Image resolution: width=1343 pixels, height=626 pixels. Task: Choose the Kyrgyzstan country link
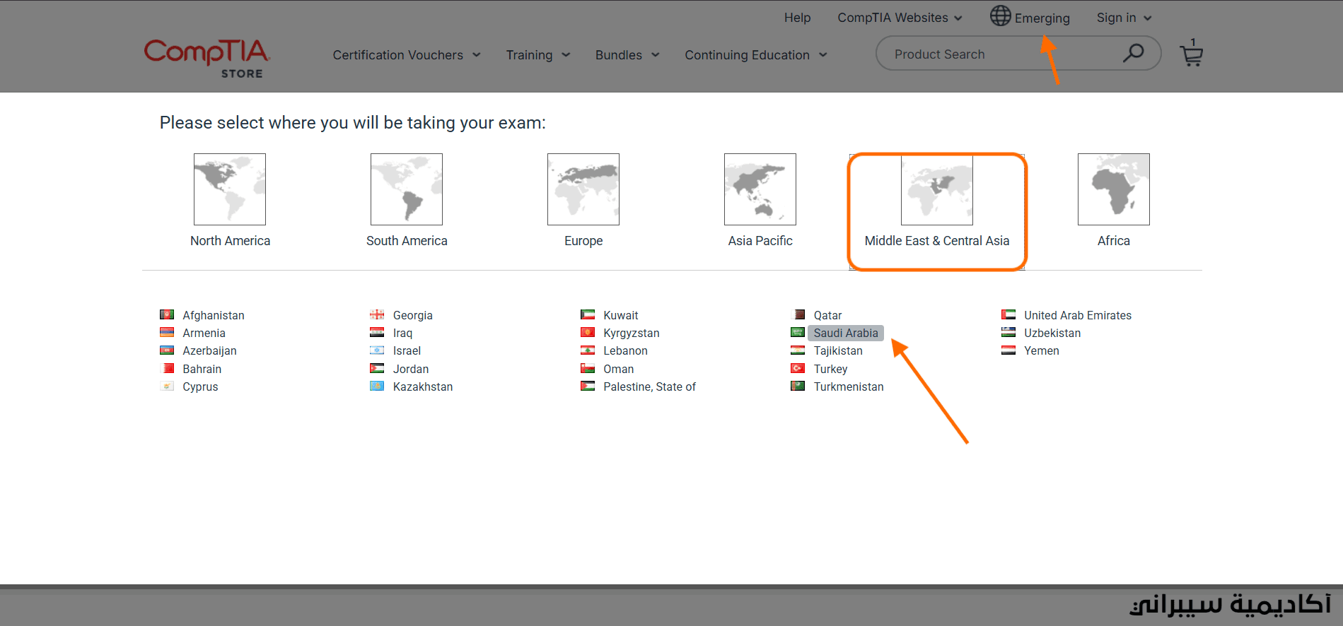(632, 333)
